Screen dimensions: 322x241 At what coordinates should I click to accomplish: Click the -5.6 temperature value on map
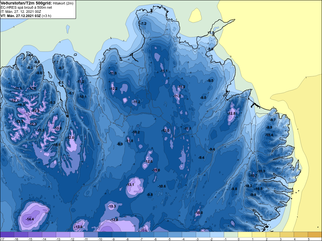point(210,49)
